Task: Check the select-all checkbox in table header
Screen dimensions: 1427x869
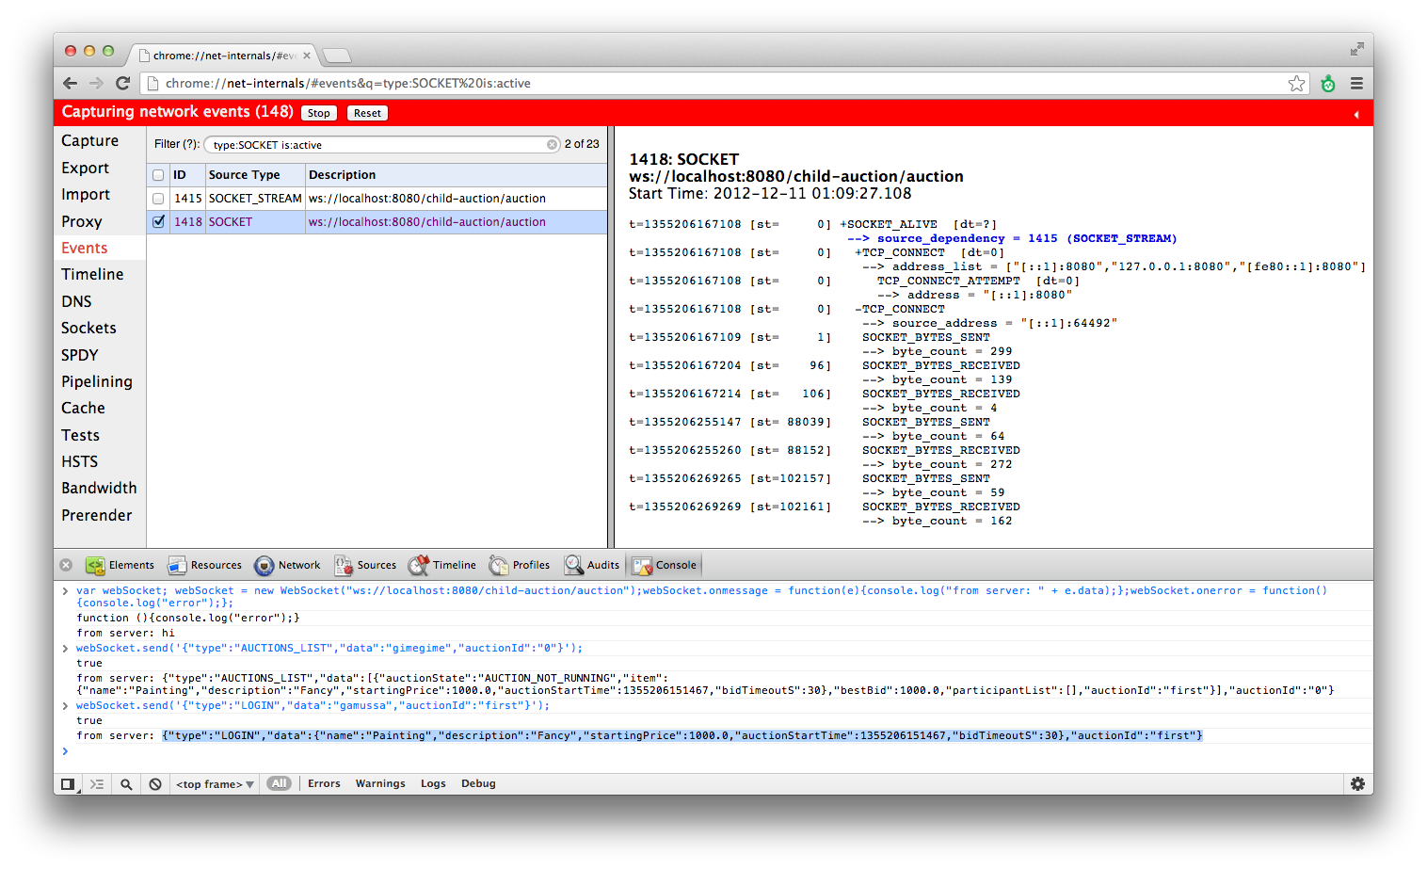Action: 158,175
